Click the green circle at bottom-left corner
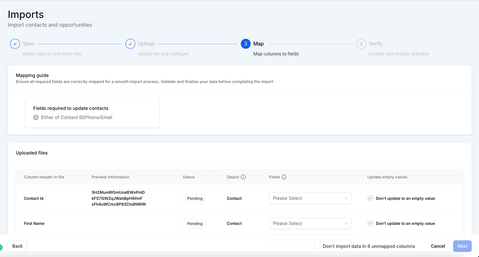Screen dimensions: 479x257 pos(1,247)
